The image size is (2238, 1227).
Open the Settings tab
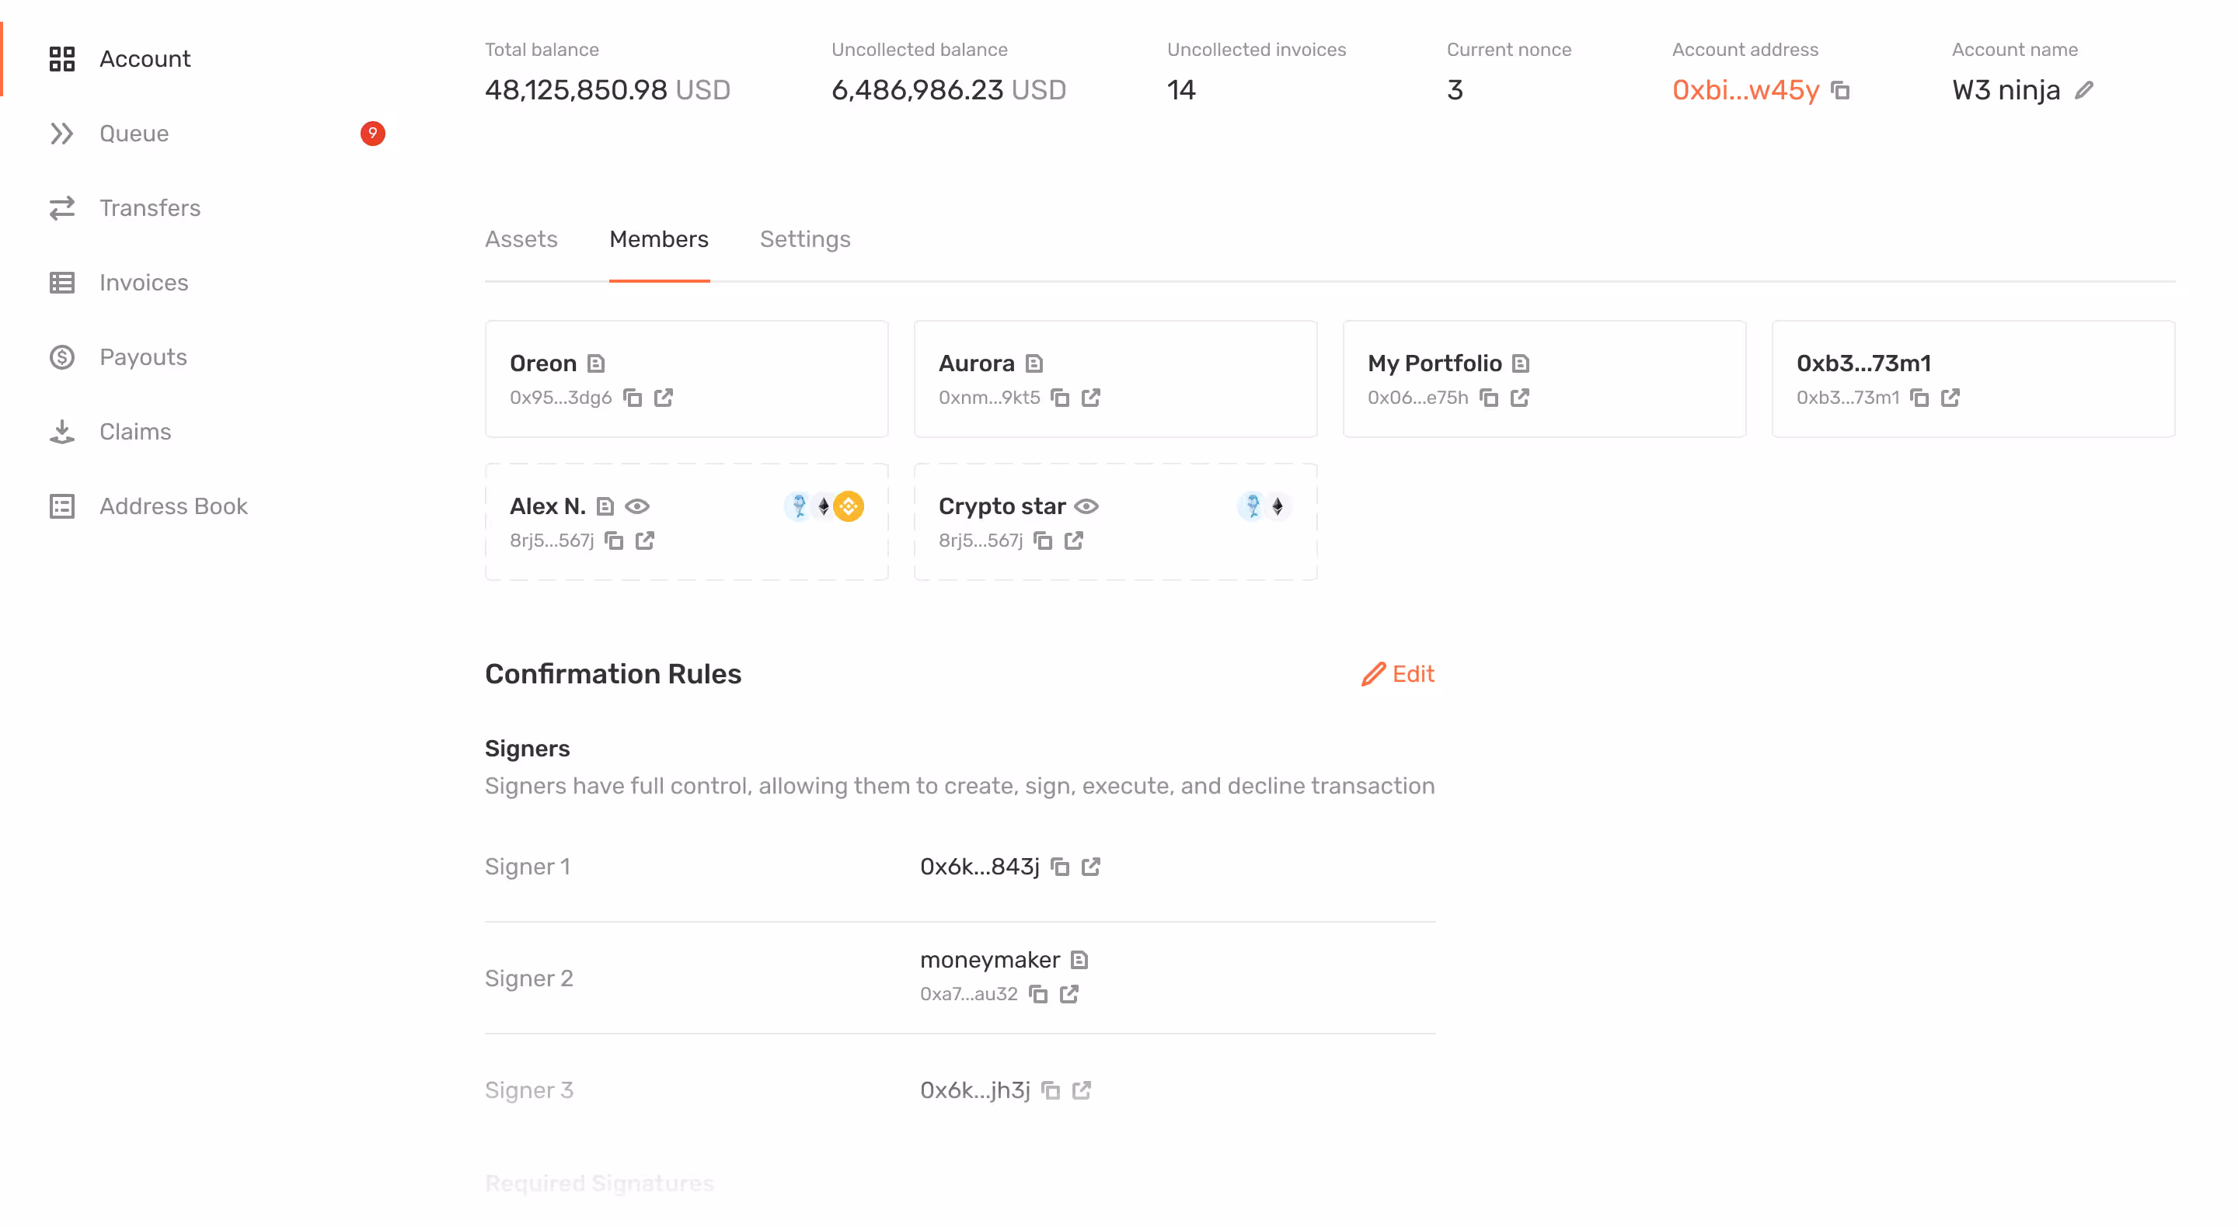[804, 239]
